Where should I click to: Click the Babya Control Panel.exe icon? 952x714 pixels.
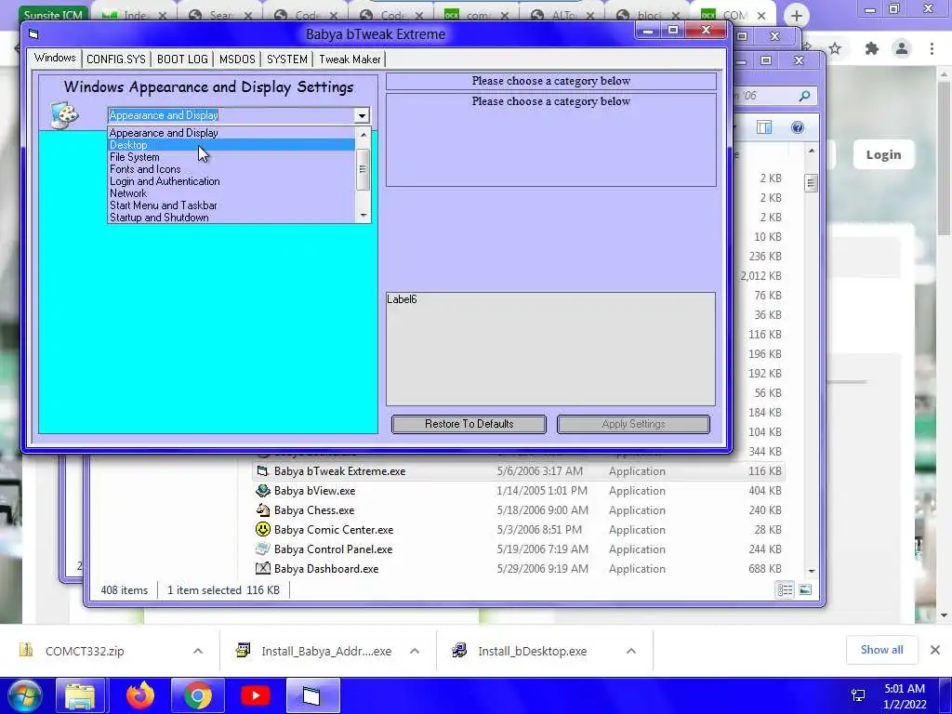[262, 549]
